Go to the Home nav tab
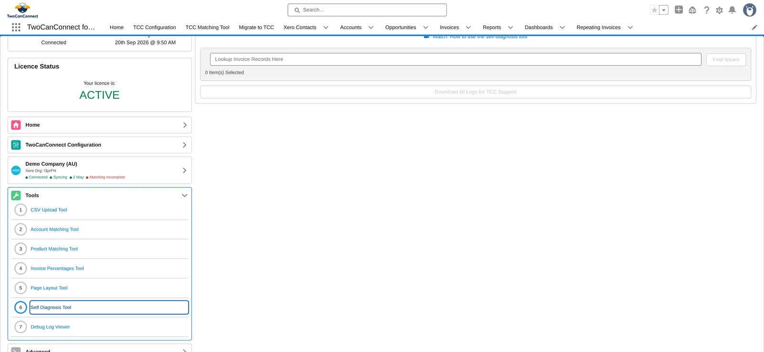This screenshot has width=764, height=352. point(117,28)
